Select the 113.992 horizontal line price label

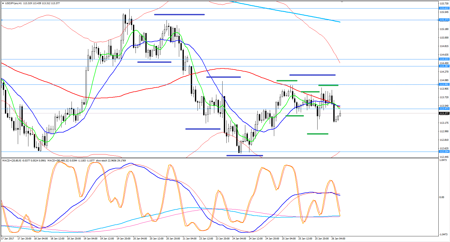pyautogui.click(x=444, y=84)
